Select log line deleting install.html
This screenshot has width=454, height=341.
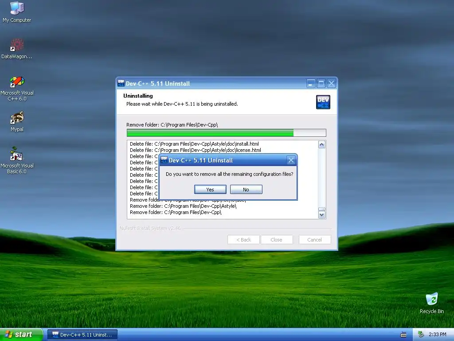pos(194,144)
